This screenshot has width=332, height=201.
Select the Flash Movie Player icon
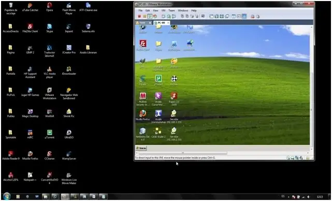pyautogui.click(x=69, y=8)
